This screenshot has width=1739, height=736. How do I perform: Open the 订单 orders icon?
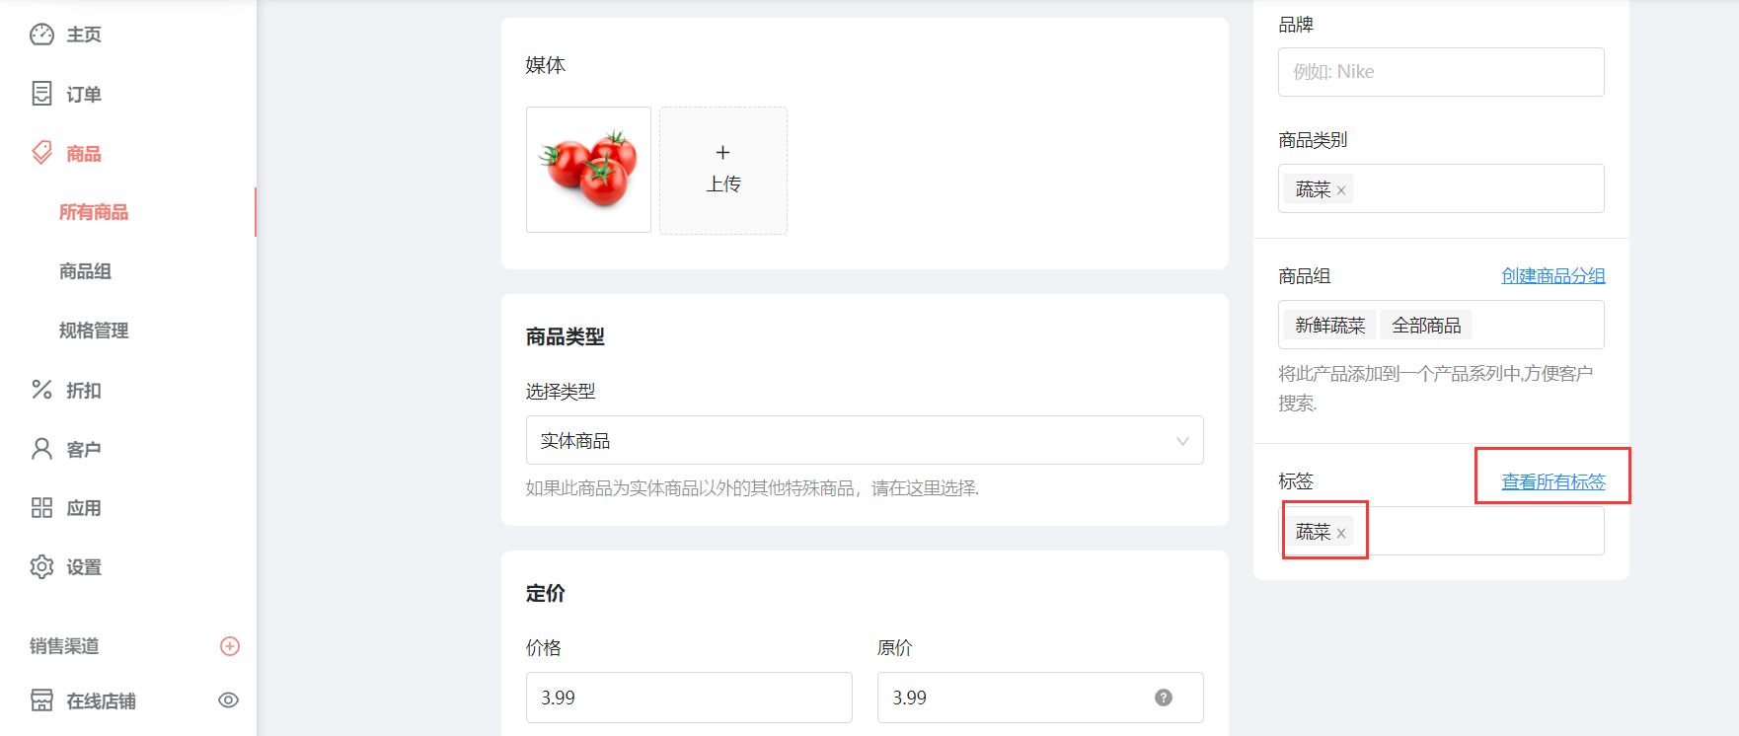(41, 94)
